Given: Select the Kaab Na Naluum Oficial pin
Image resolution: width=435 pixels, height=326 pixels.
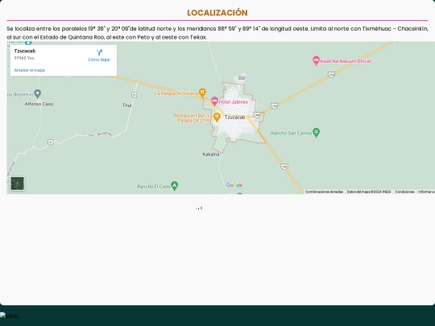Looking at the screenshot, I should tap(316, 60).
